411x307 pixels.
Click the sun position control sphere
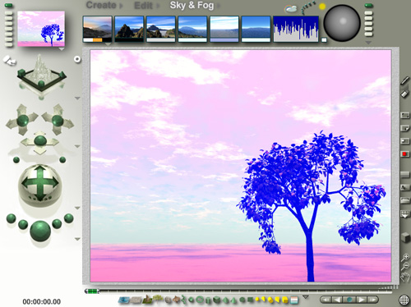(x=342, y=23)
